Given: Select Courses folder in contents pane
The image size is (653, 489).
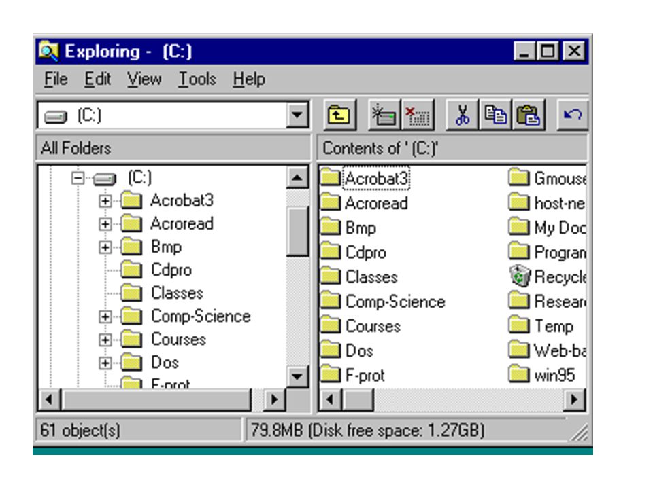Looking at the screenshot, I should coord(361,326).
